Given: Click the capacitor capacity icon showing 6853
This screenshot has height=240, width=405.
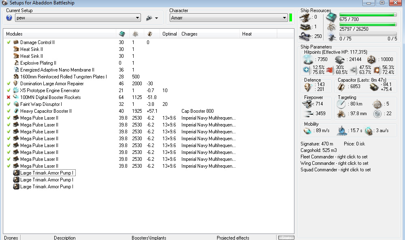Looking at the screenshot, I should [x=341, y=87].
